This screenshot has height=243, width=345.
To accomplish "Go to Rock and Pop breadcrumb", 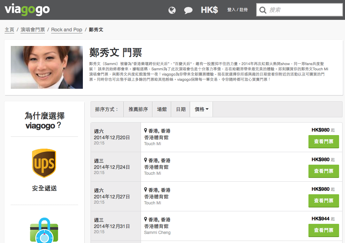I will (66, 30).
